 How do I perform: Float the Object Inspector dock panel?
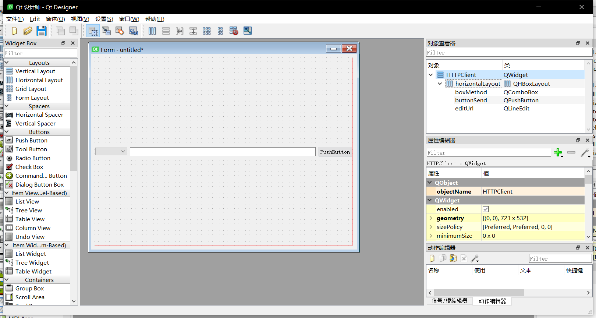578,43
